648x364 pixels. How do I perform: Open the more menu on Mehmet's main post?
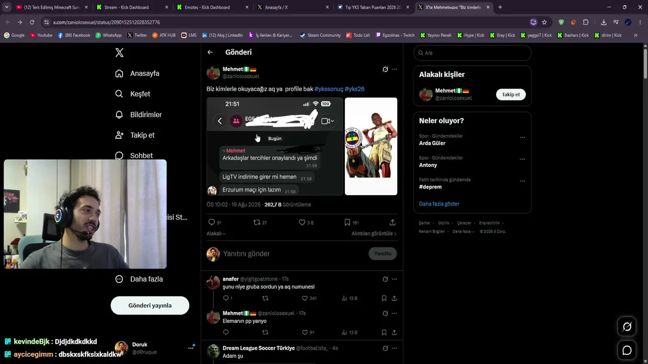394,69
